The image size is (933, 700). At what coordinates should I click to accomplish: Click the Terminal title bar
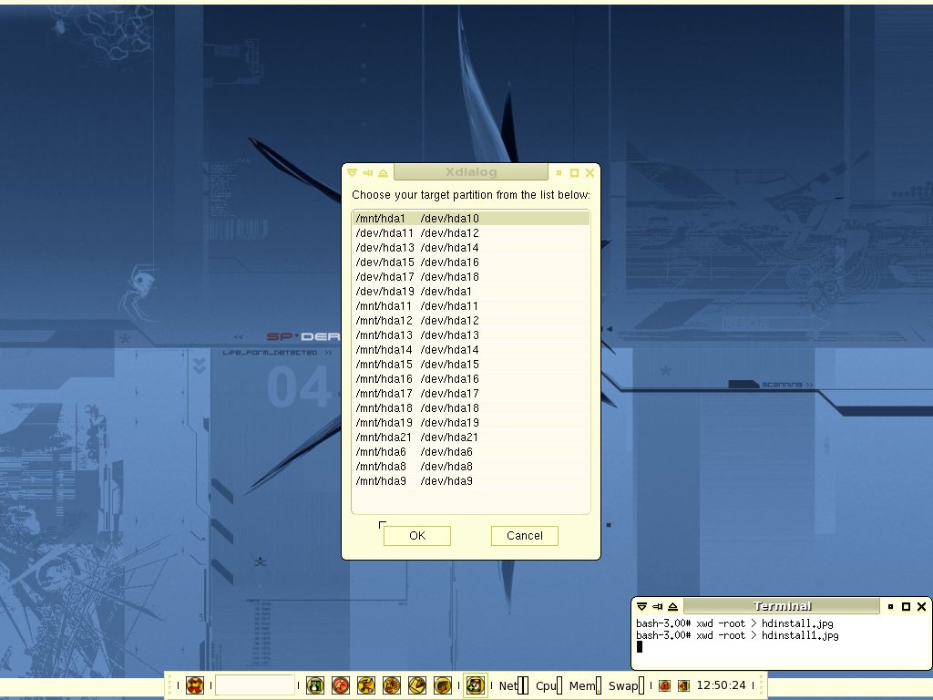[782, 606]
